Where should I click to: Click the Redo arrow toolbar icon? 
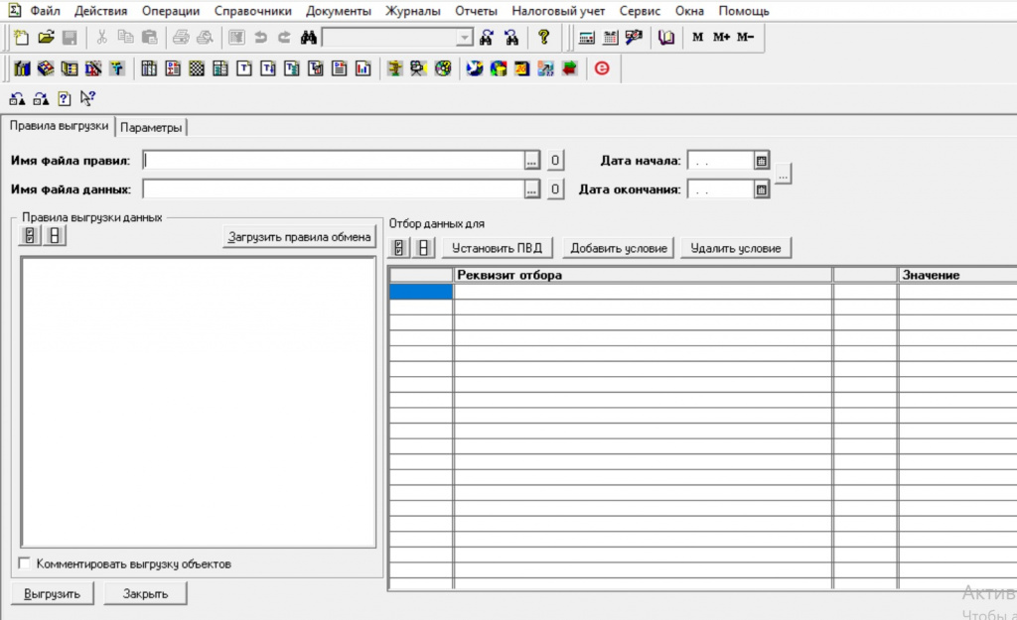click(x=285, y=38)
